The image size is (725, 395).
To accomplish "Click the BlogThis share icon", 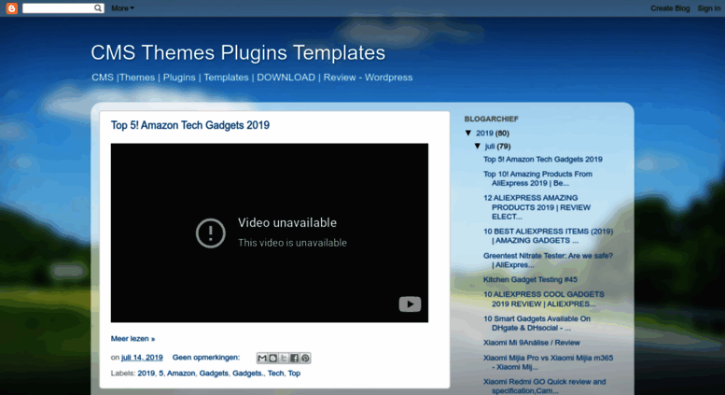I will point(272,358).
